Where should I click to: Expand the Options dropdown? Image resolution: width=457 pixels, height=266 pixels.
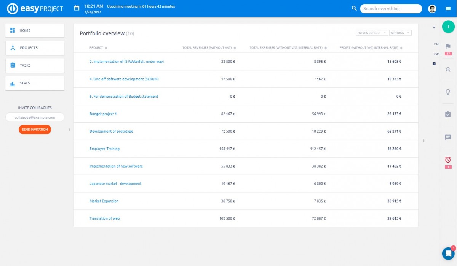(400, 33)
